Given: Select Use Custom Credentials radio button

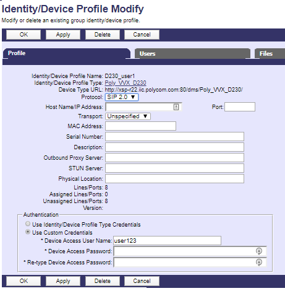Looking at the screenshot, I should [x=28, y=232].
